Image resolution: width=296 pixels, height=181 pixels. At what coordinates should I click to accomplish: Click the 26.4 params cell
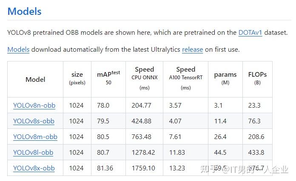(220, 136)
